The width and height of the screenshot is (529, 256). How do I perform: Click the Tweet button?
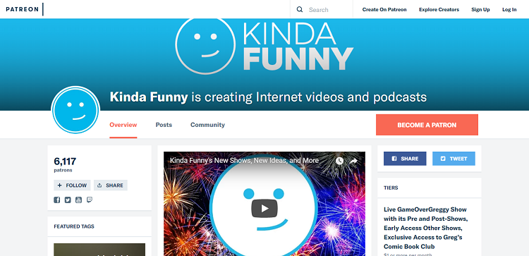tap(454, 159)
